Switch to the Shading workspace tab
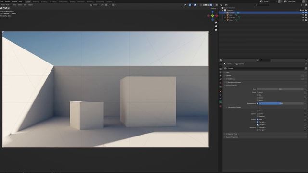This screenshot has width=308, height=173. coord(73,2)
